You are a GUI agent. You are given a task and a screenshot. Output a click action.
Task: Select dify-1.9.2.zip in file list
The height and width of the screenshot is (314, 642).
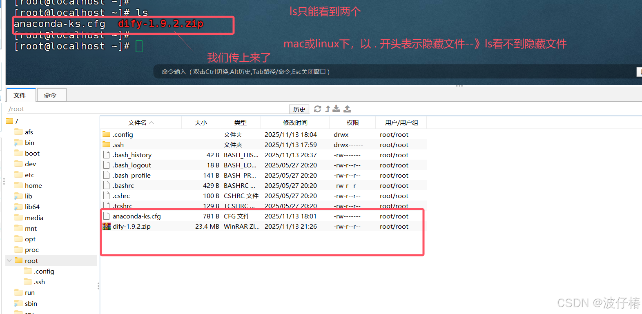263,226
